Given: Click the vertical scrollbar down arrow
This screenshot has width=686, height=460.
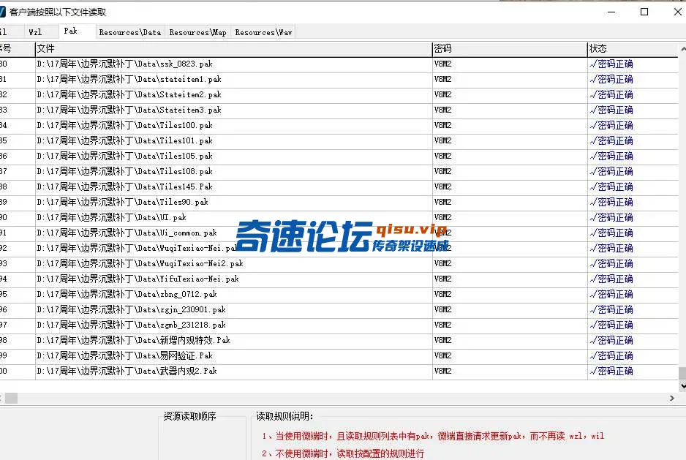Looking at the screenshot, I should click(x=682, y=386).
